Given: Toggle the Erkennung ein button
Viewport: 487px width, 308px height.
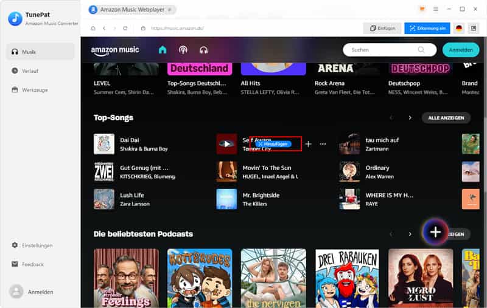Looking at the screenshot, I should pyautogui.click(x=427, y=28).
